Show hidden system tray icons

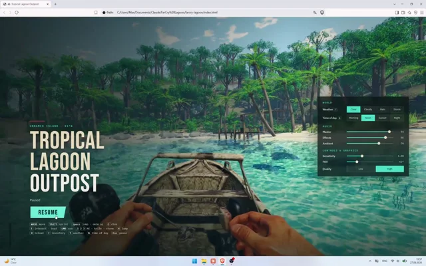(370, 261)
